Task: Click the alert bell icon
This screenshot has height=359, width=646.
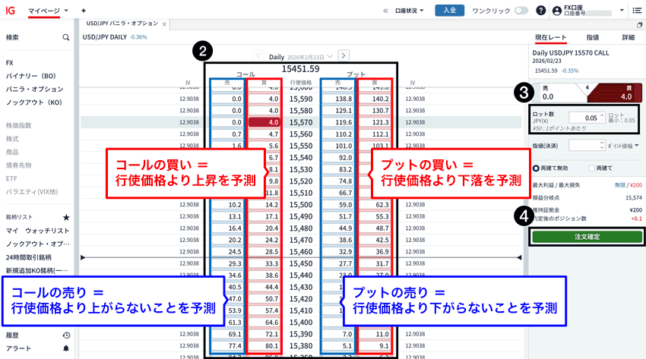Action: pyautogui.click(x=66, y=348)
